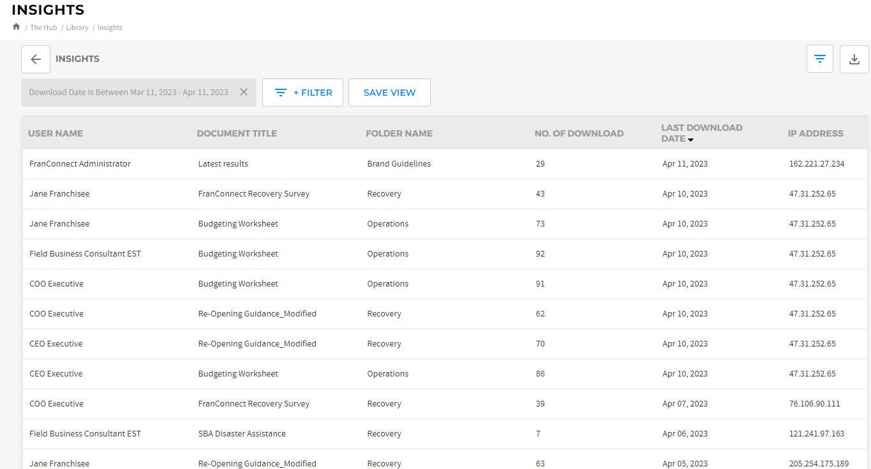Open the filter panel icon at top right

click(820, 59)
